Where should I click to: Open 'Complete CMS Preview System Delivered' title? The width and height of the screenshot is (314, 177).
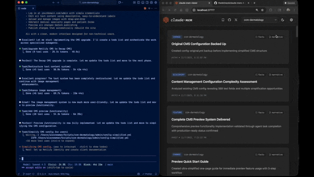coord(201,119)
